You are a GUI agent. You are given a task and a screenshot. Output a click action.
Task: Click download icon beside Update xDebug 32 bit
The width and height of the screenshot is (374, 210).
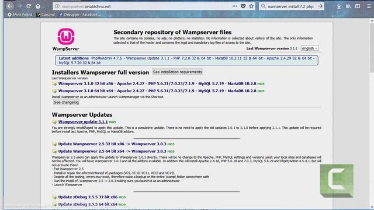54,197
